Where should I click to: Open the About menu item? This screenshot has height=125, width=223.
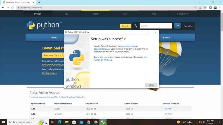pos(54,38)
